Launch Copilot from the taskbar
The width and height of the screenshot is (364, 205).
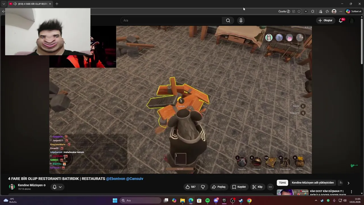pyautogui.click(x=174, y=200)
